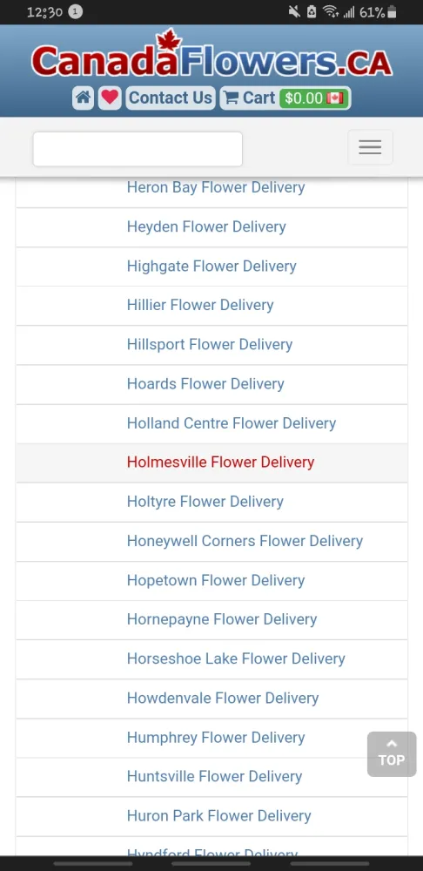Open the hamburger navigation menu

click(370, 147)
